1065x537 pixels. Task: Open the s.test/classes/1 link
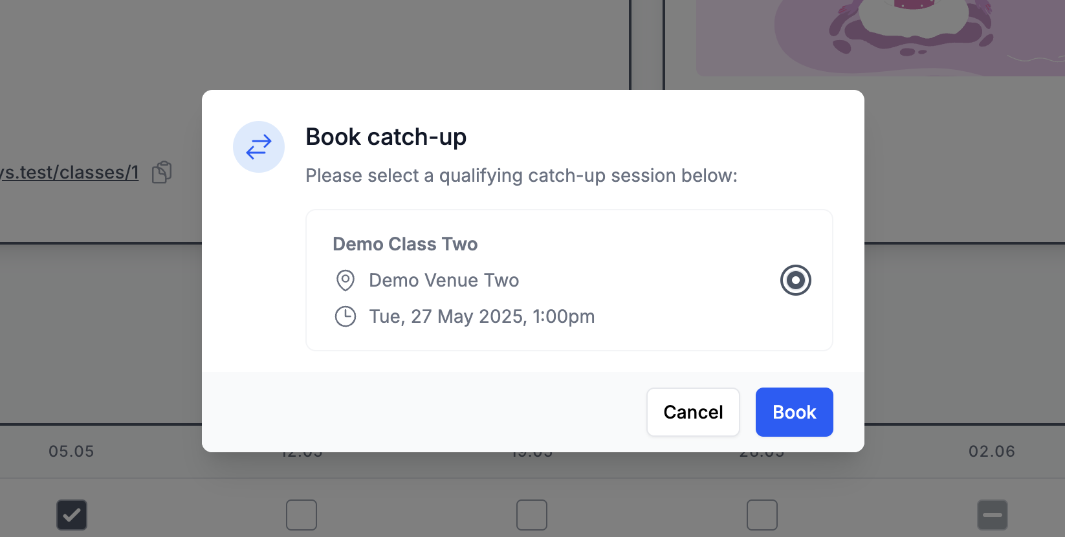(x=68, y=172)
